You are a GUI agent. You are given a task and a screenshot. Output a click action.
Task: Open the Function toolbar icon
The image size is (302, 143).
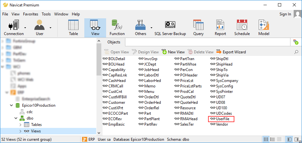pyautogui.click(x=117, y=28)
